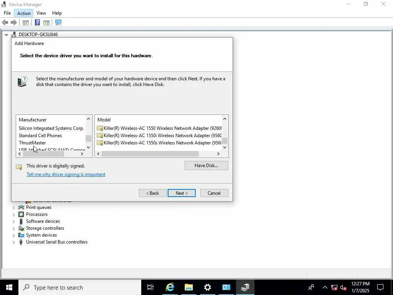Open the Help menu

coord(57,13)
